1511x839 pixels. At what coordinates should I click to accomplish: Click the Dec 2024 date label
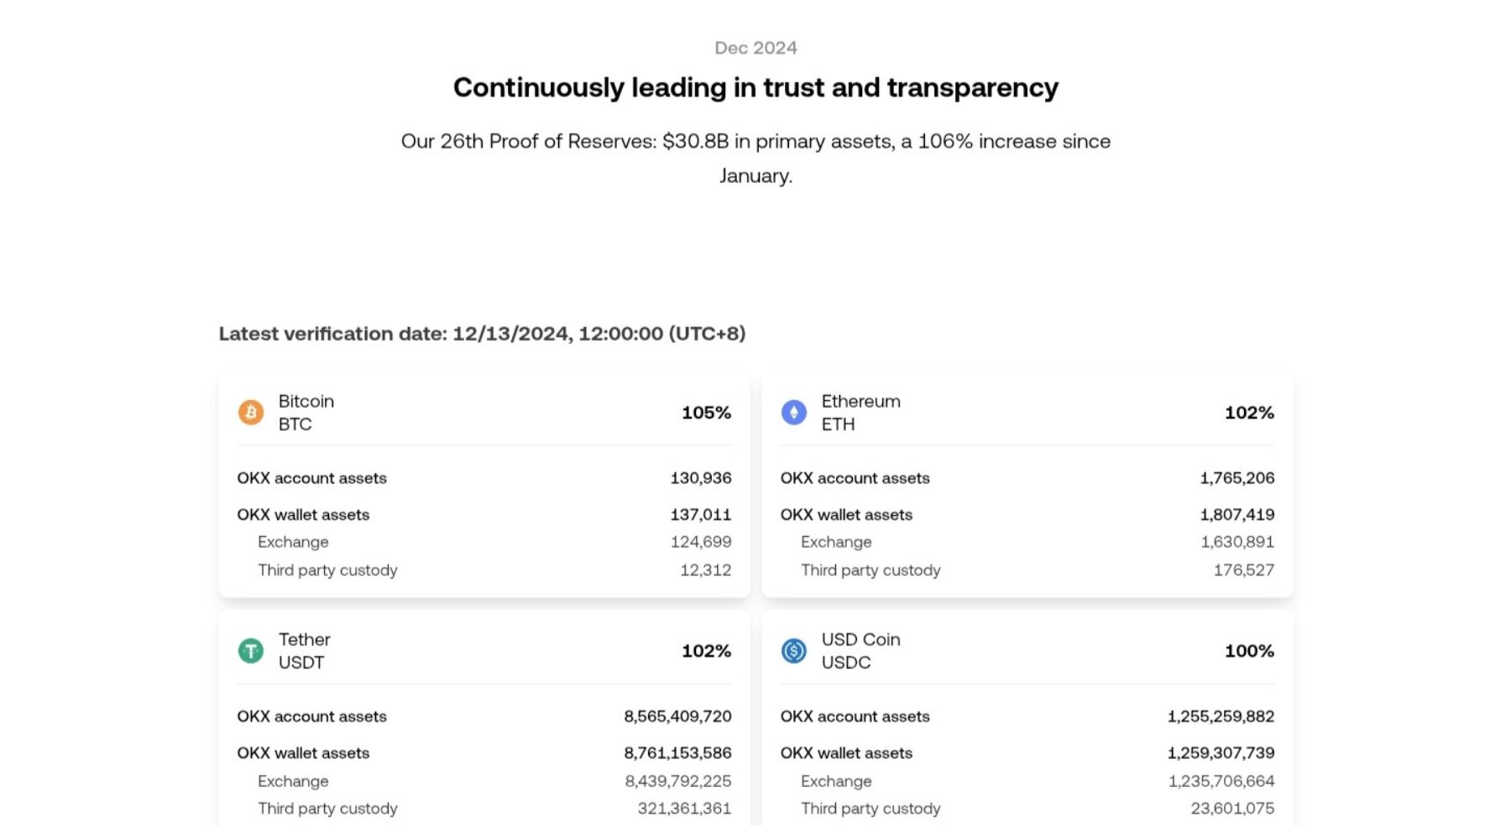pos(755,48)
